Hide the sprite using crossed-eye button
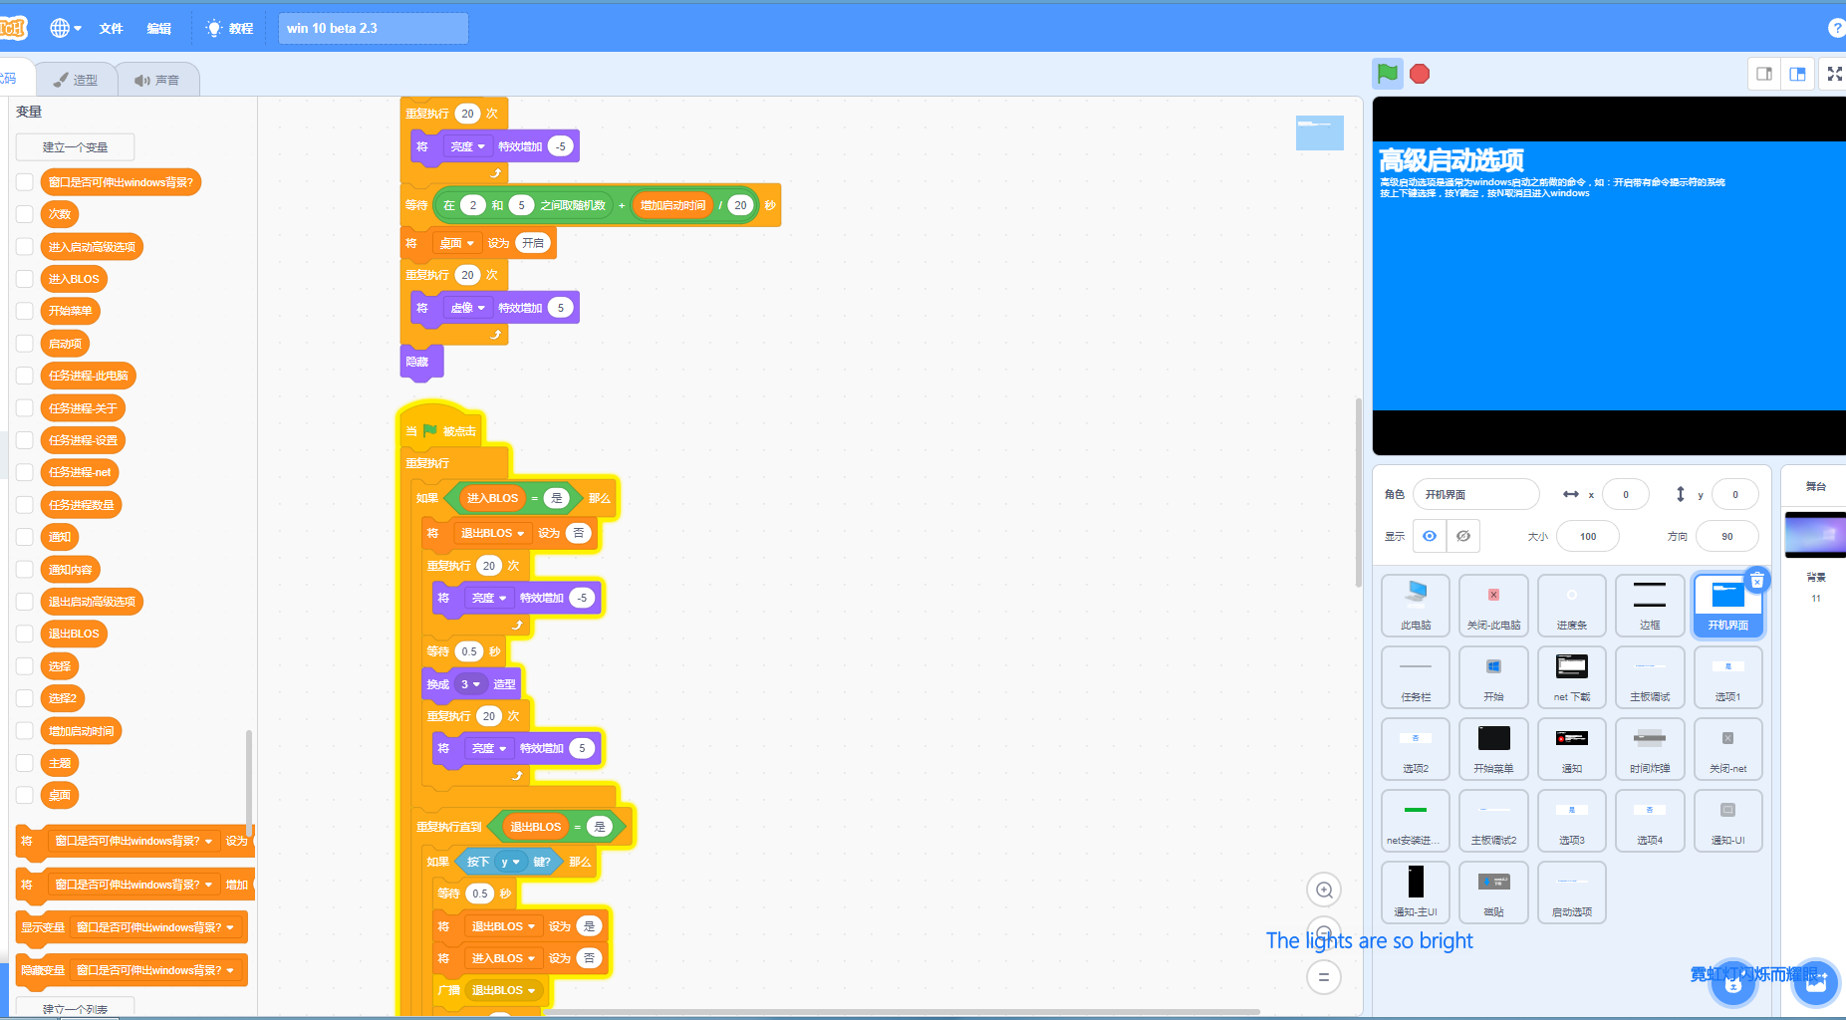 [x=1463, y=536]
